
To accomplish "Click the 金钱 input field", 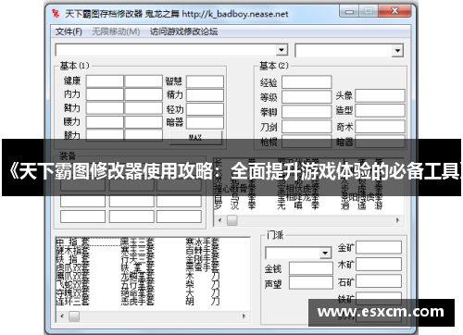I will pos(311,268).
